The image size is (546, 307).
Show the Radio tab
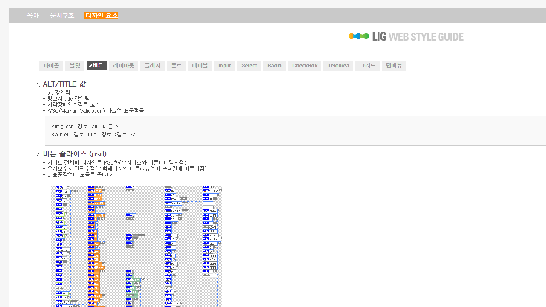click(x=274, y=66)
